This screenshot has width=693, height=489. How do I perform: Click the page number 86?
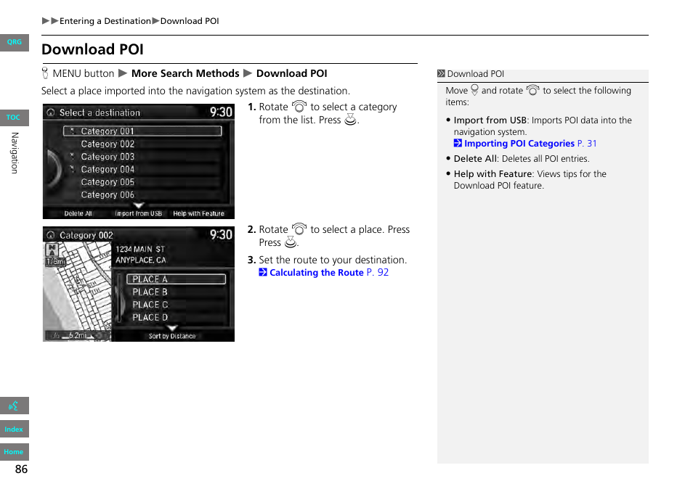pyautogui.click(x=21, y=469)
